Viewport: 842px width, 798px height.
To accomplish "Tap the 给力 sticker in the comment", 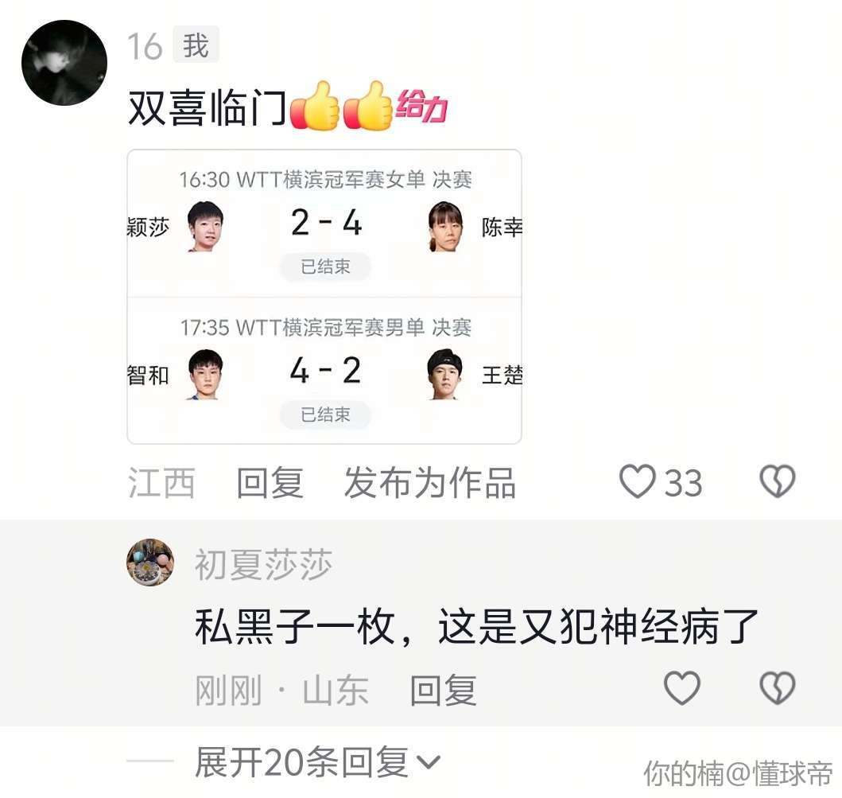I will 421,105.
